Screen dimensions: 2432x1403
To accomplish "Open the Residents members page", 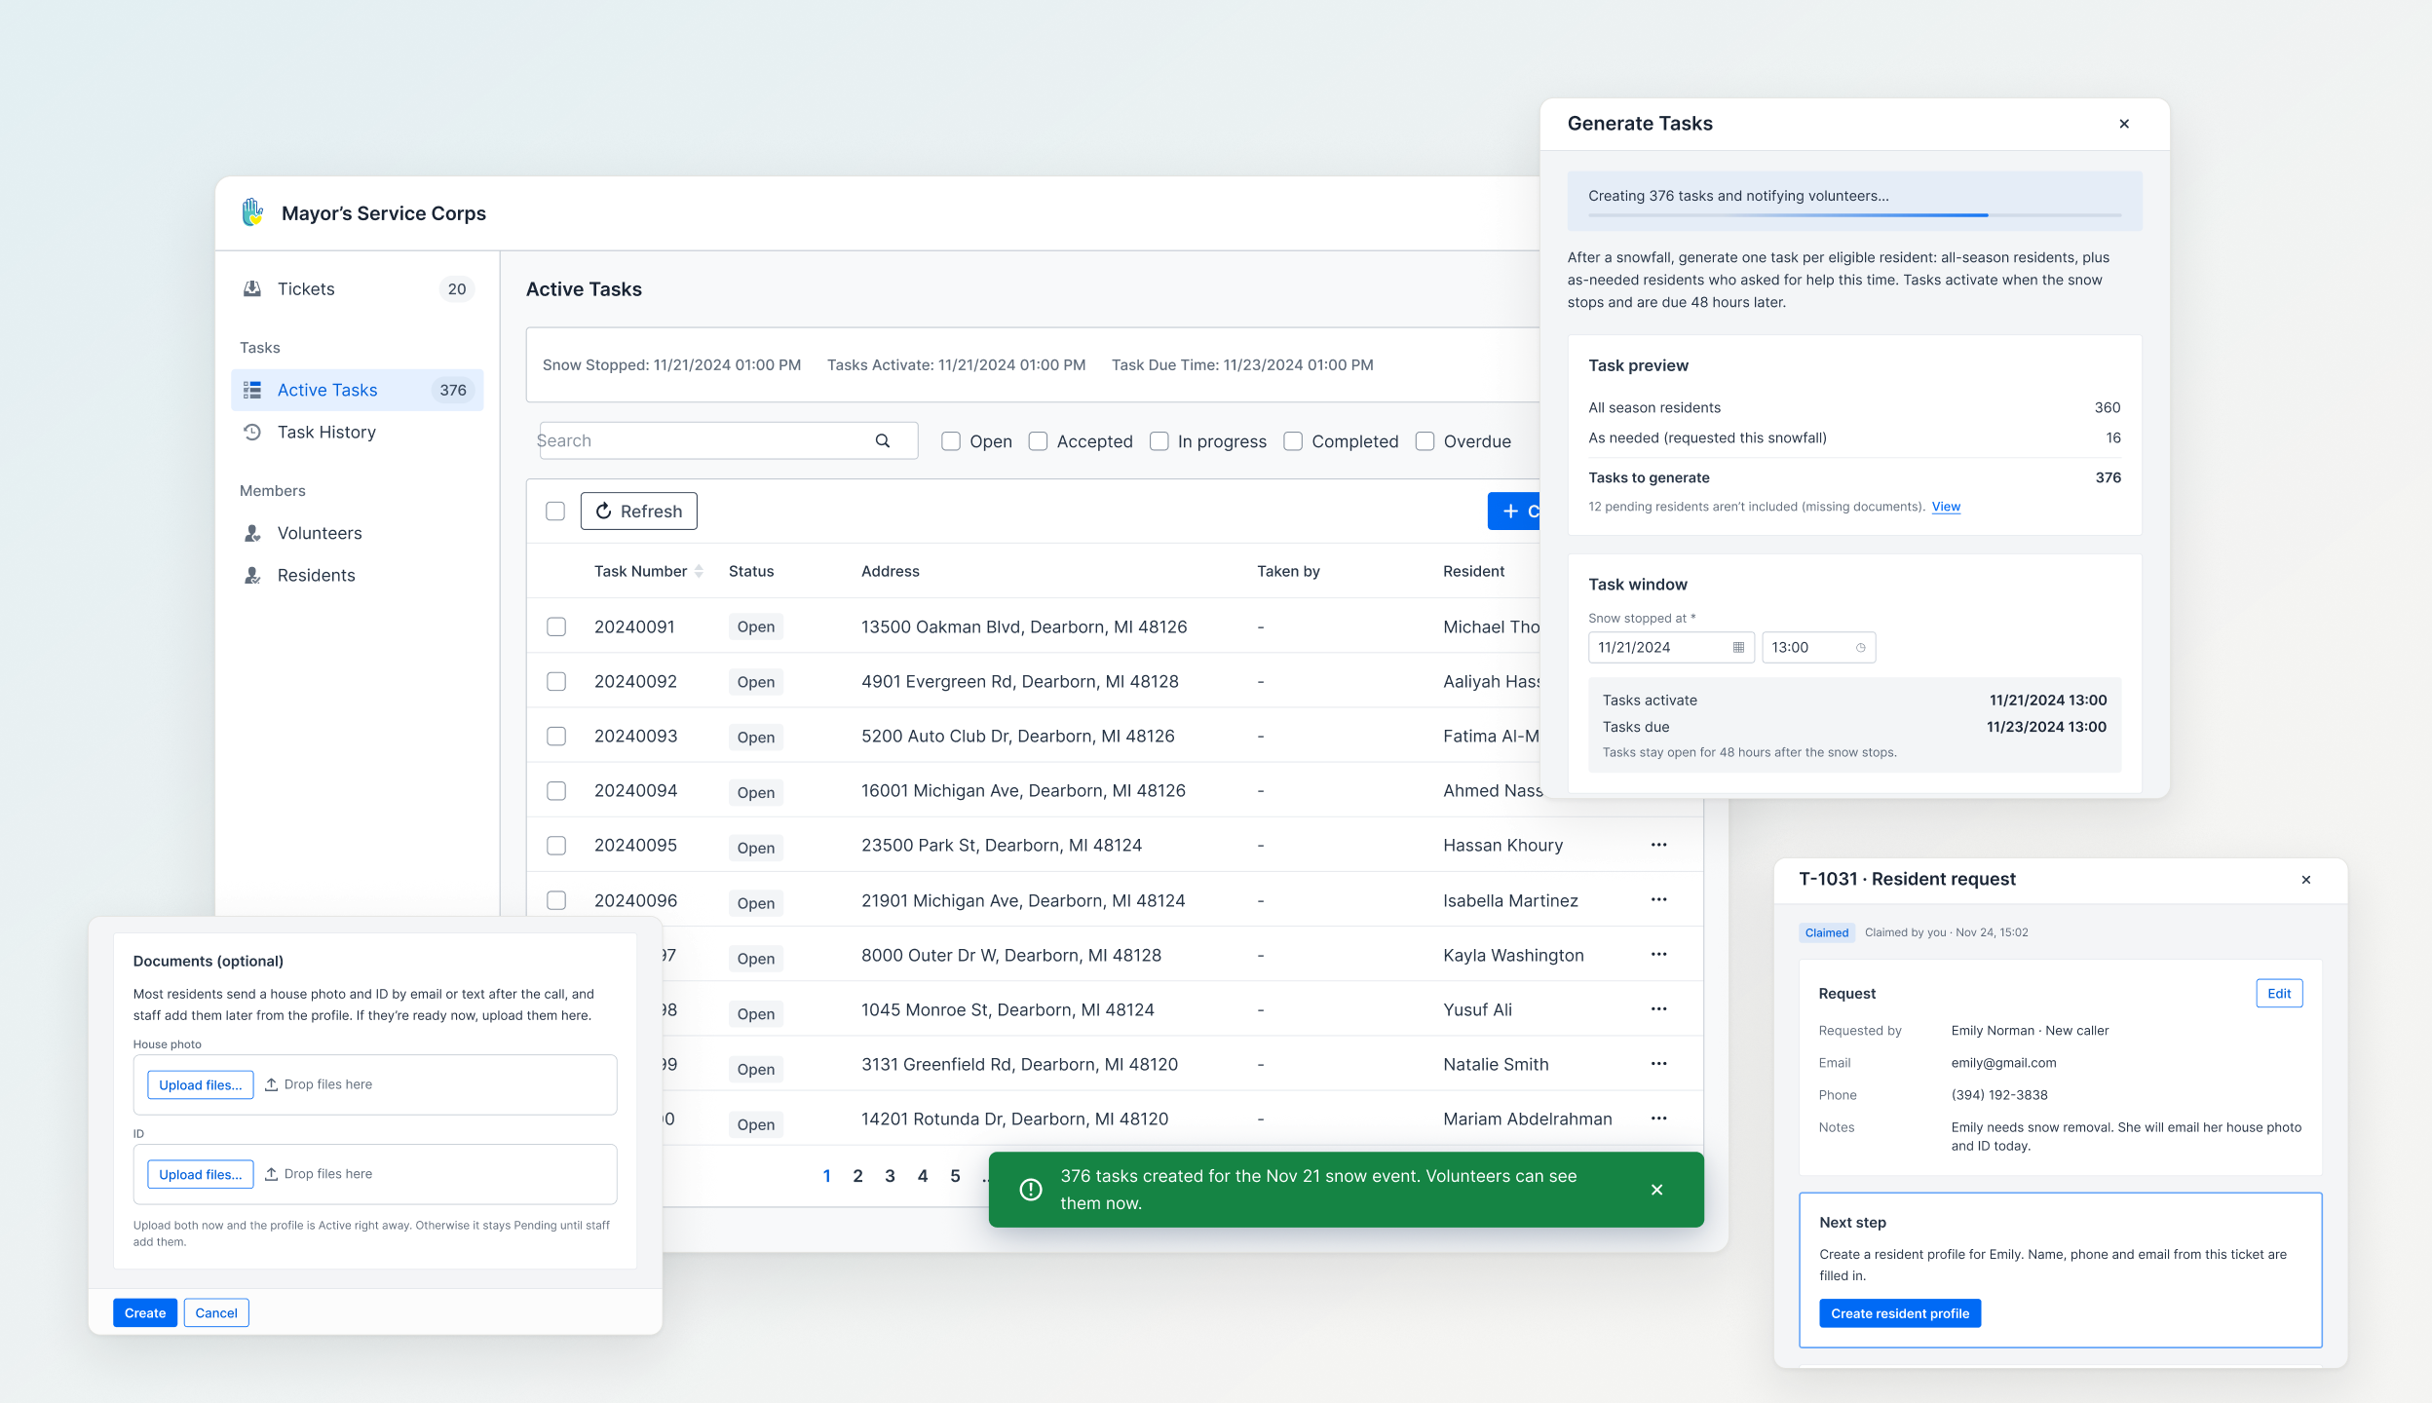I will coord(358,575).
